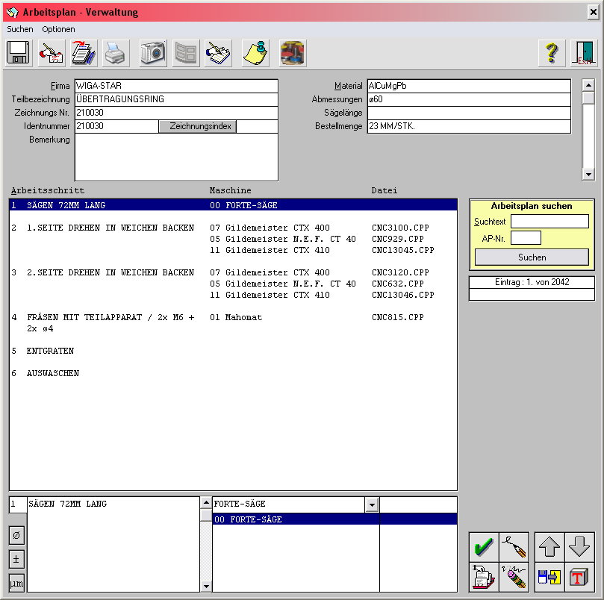Open the Suchen menu

click(20, 29)
